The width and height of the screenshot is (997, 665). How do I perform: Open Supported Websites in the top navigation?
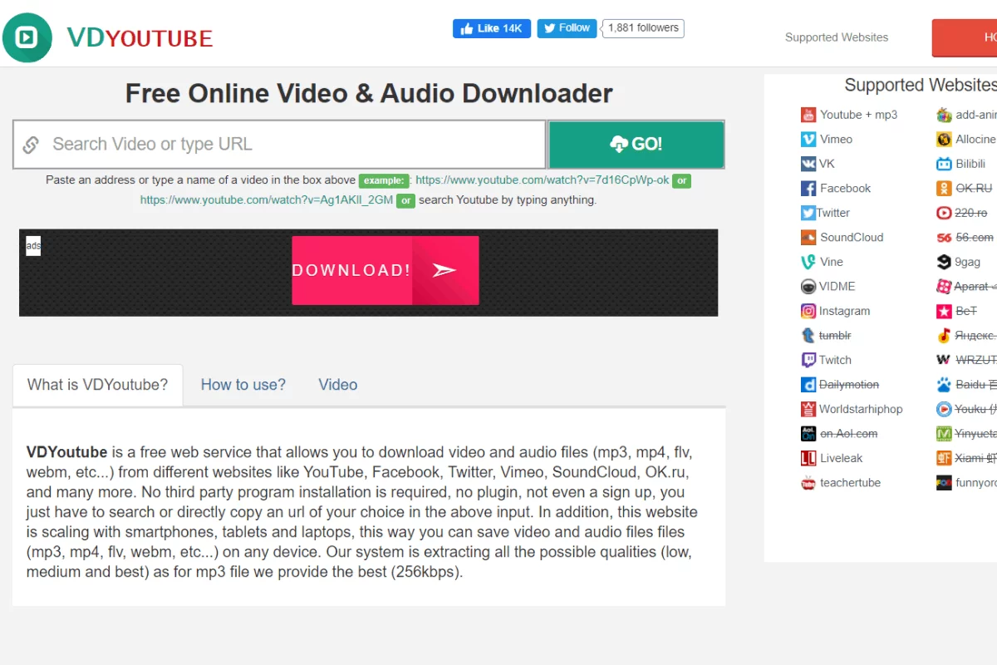[837, 37]
